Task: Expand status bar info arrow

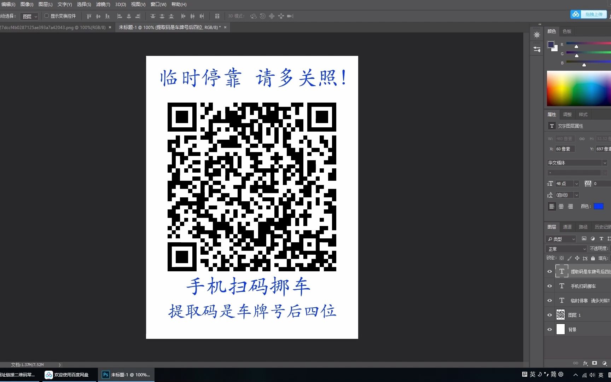Action: point(60,365)
